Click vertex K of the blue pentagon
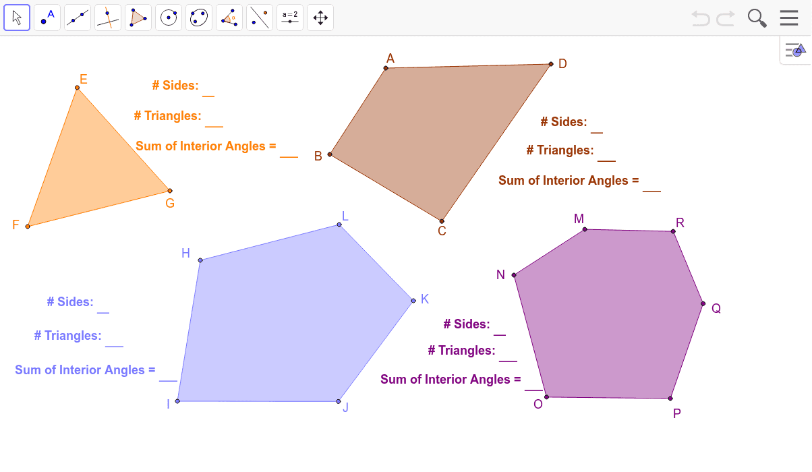This screenshot has height=472, width=812. click(413, 301)
